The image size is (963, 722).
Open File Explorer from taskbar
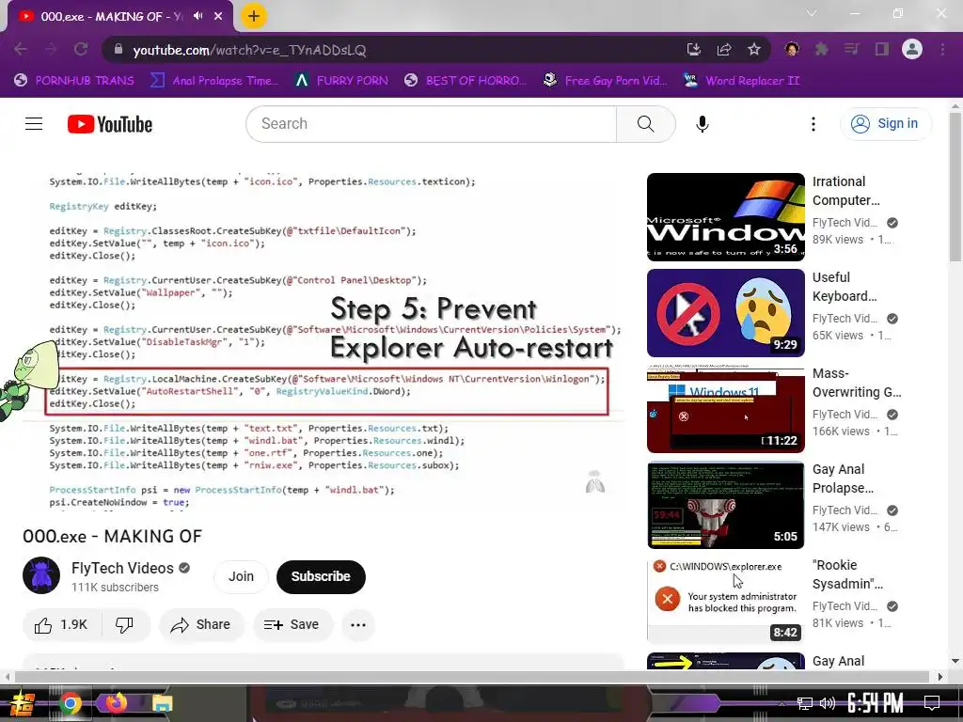pyautogui.click(x=162, y=703)
